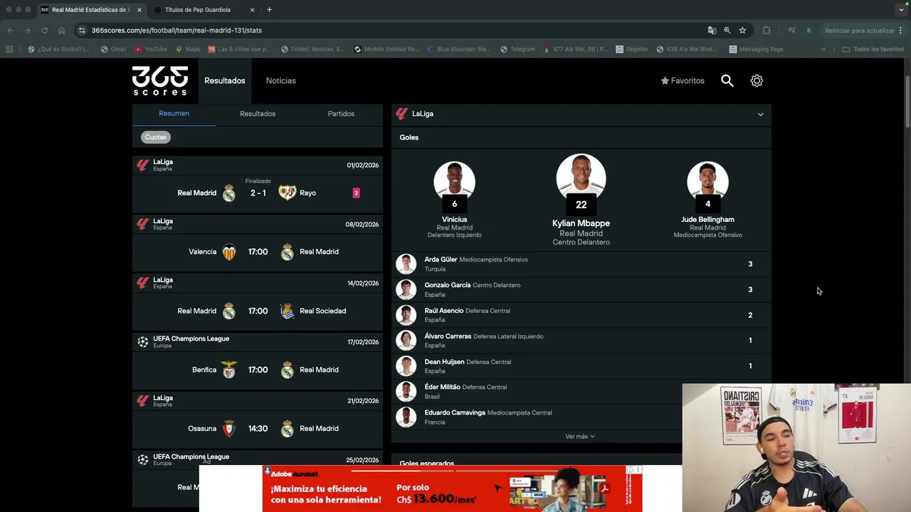Open Raúl Asencio player row
Image resolution: width=911 pixels, height=512 pixels.
click(x=581, y=315)
